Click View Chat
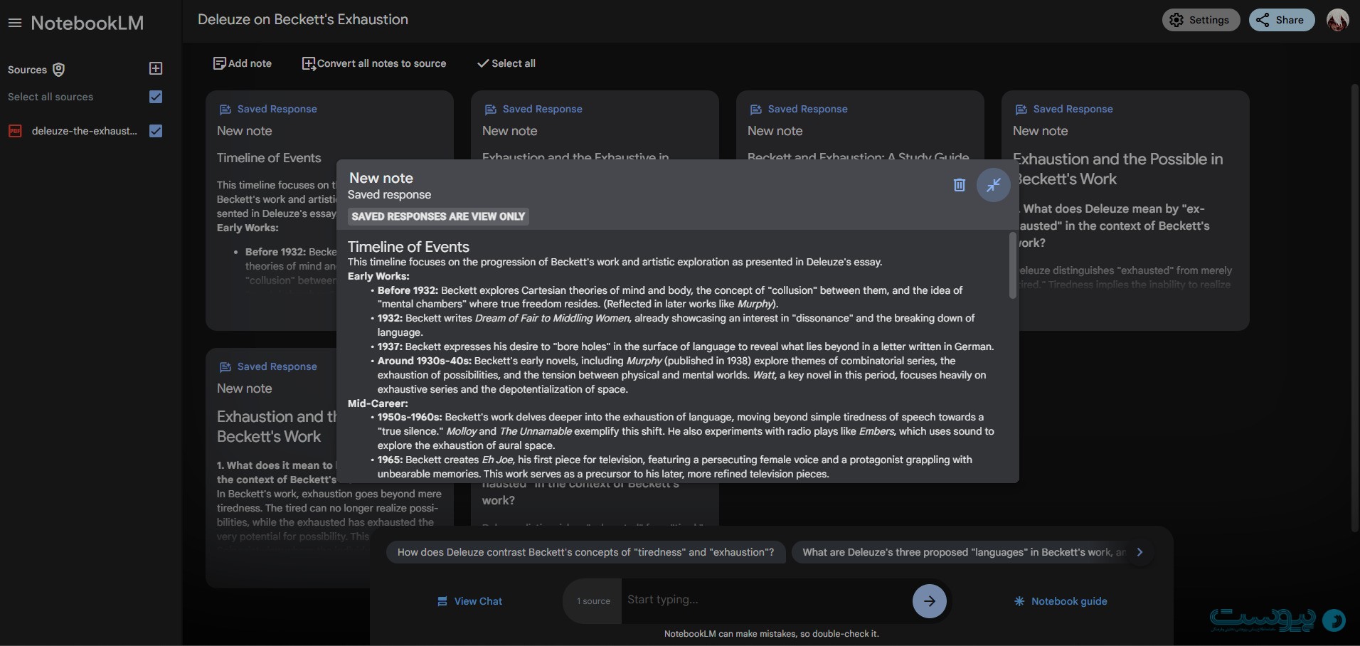Screen dimensions: 1360x646 (469, 601)
